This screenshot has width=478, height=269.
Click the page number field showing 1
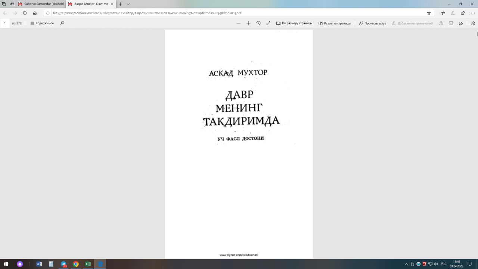coord(5,23)
